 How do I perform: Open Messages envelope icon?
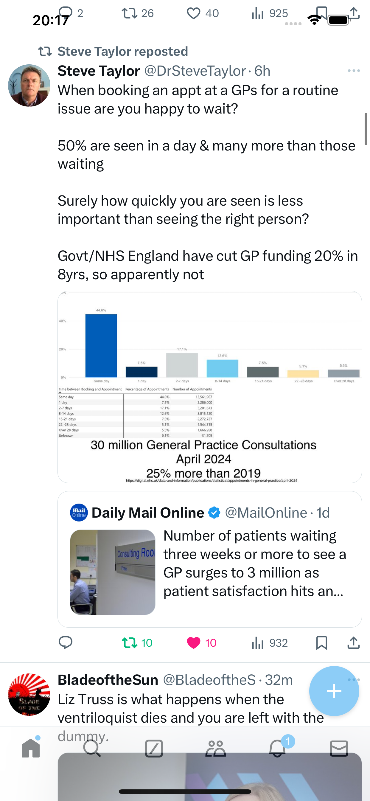(339, 748)
